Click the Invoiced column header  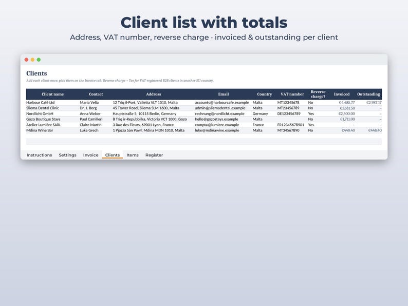point(342,94)
